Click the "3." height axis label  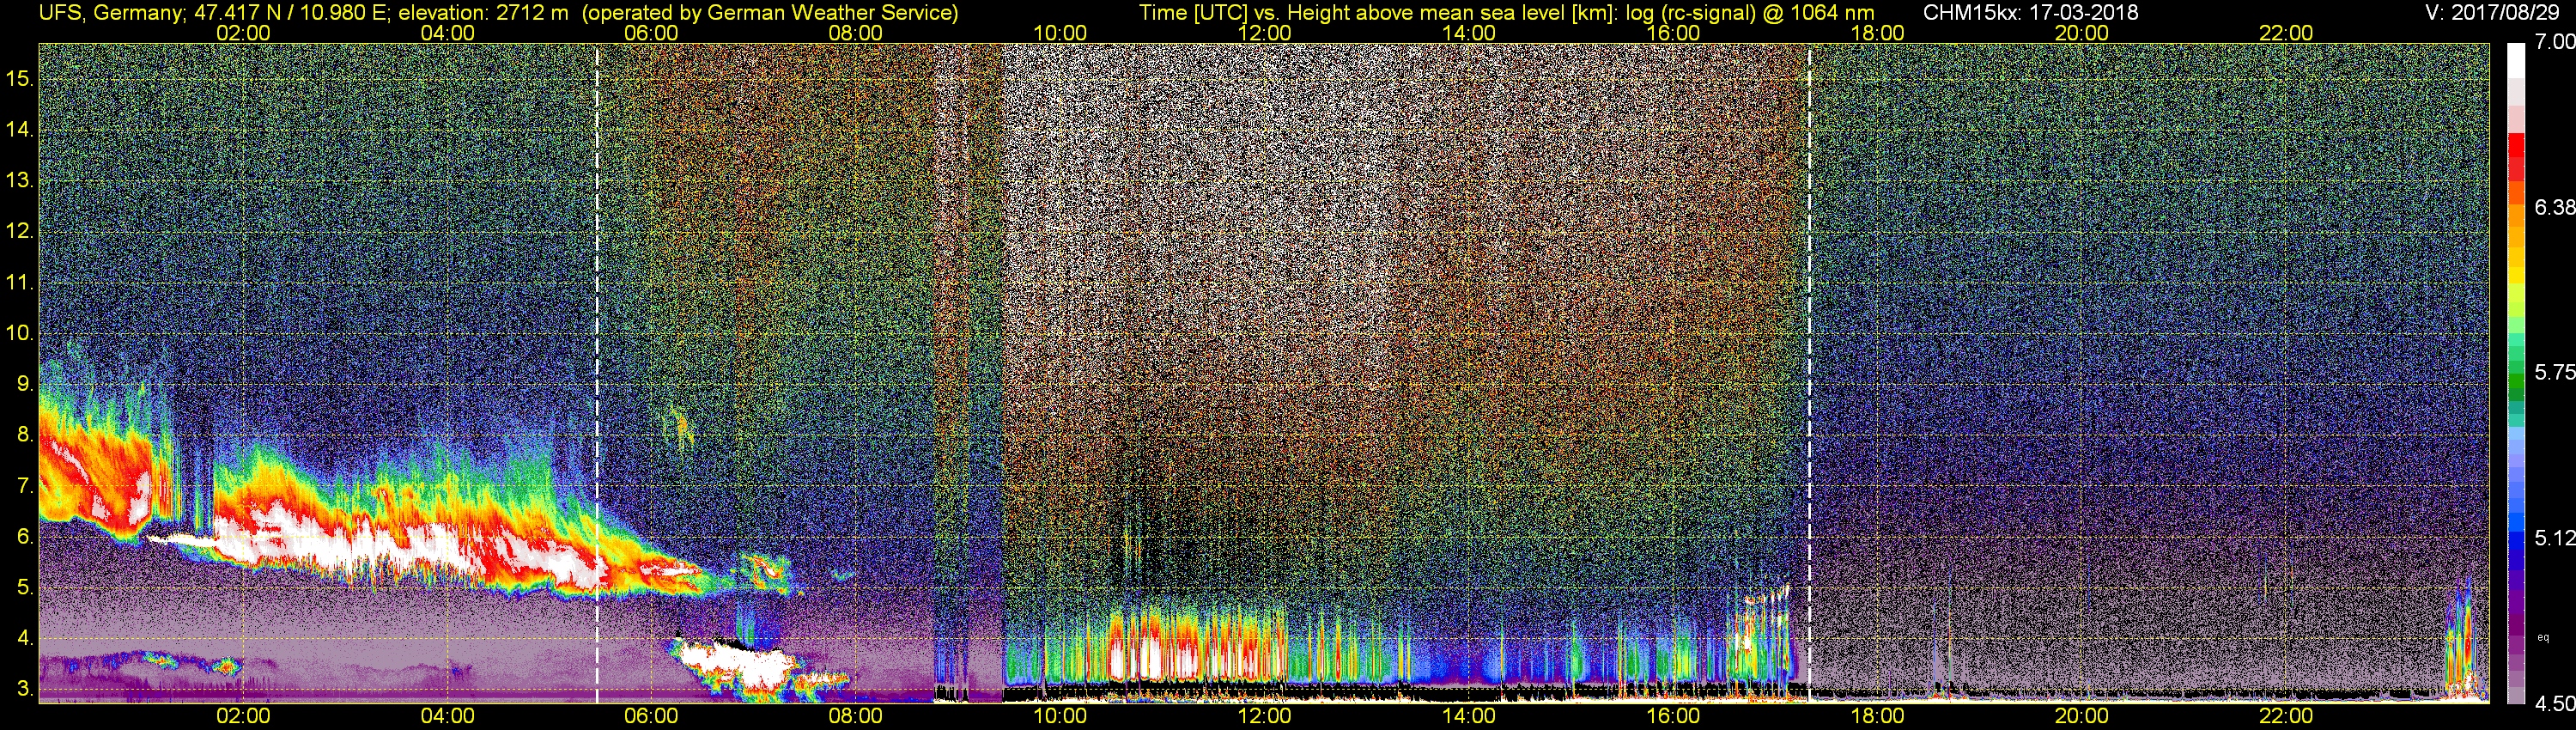click(x=25, y=689)
